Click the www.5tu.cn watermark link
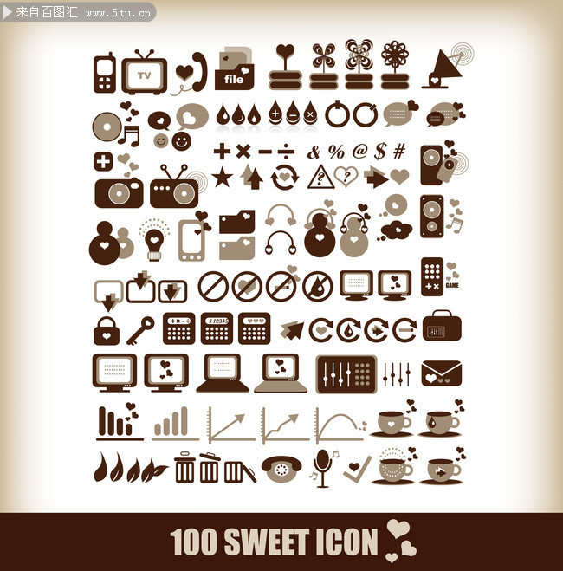This screenshot has width=563, height=571. coord(119,14)
